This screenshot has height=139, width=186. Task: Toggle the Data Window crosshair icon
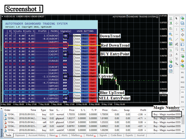(x=182, y=35)
